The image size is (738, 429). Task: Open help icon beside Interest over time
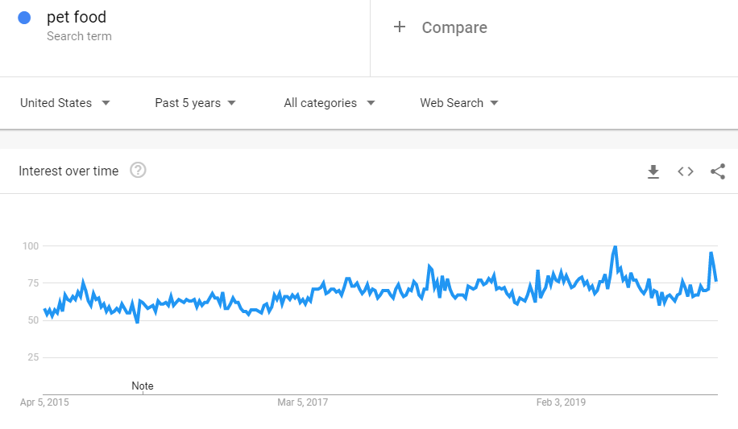click(x=138, y=171)
